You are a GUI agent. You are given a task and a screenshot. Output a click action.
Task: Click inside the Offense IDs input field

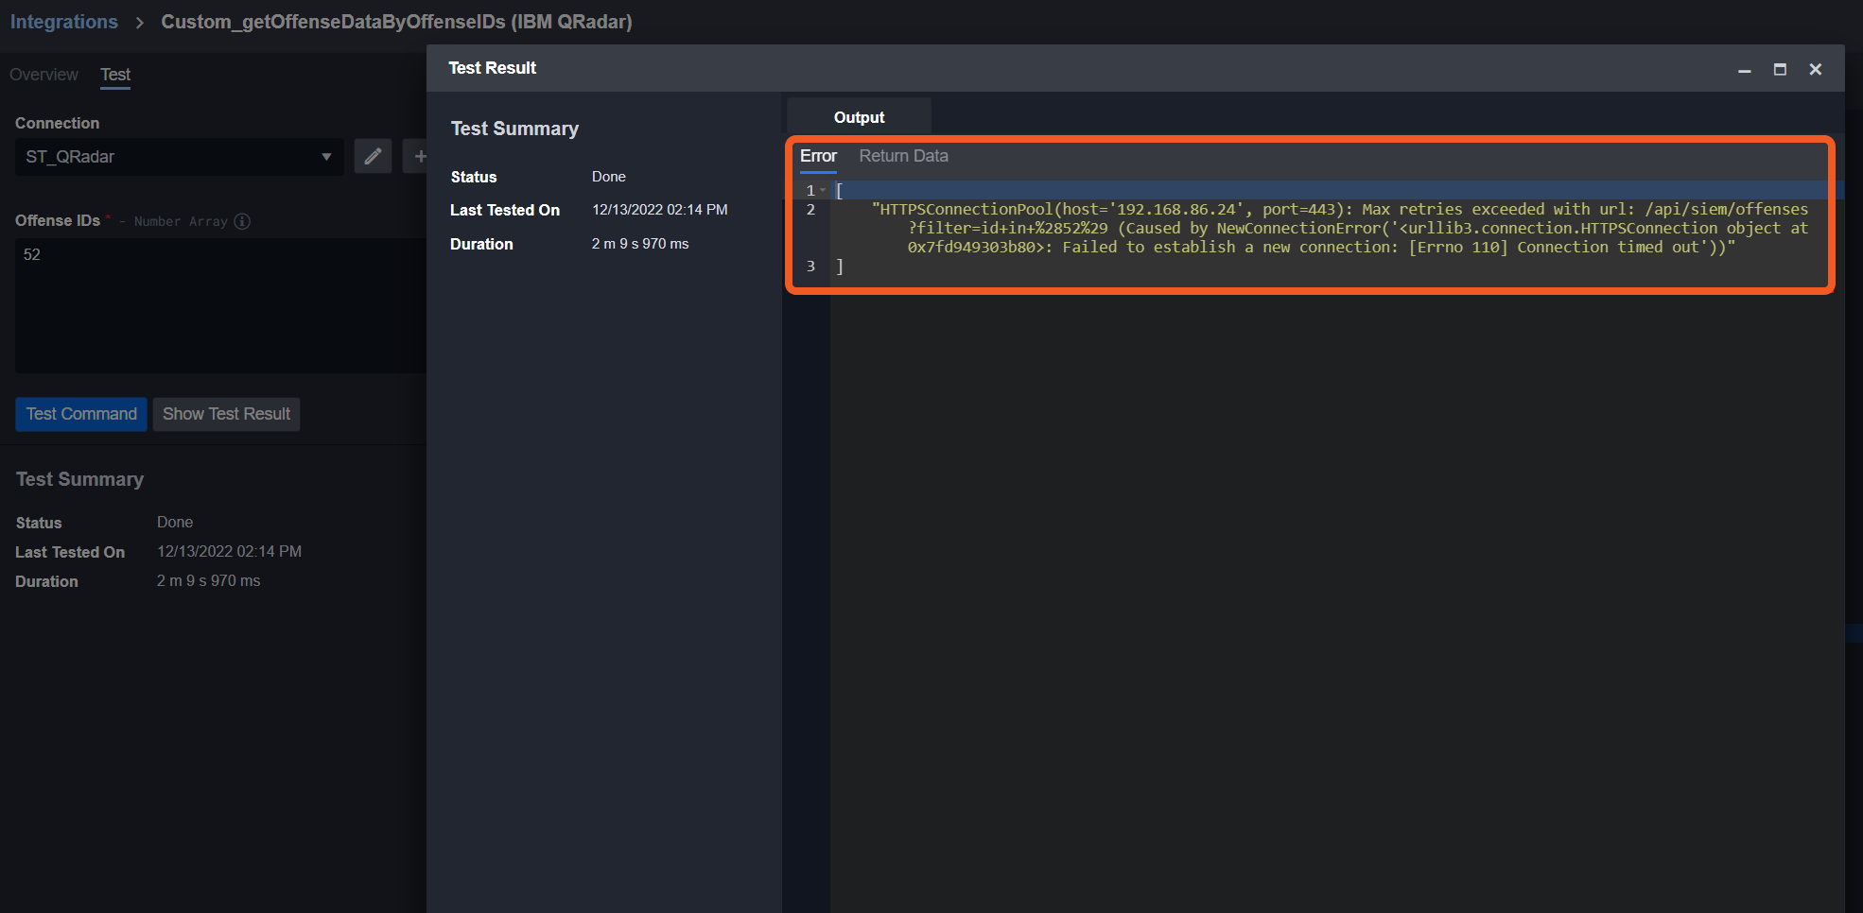[219, 304]
